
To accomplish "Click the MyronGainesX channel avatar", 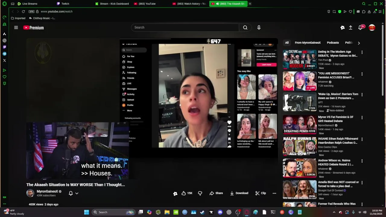I will (x=30, y=193).
